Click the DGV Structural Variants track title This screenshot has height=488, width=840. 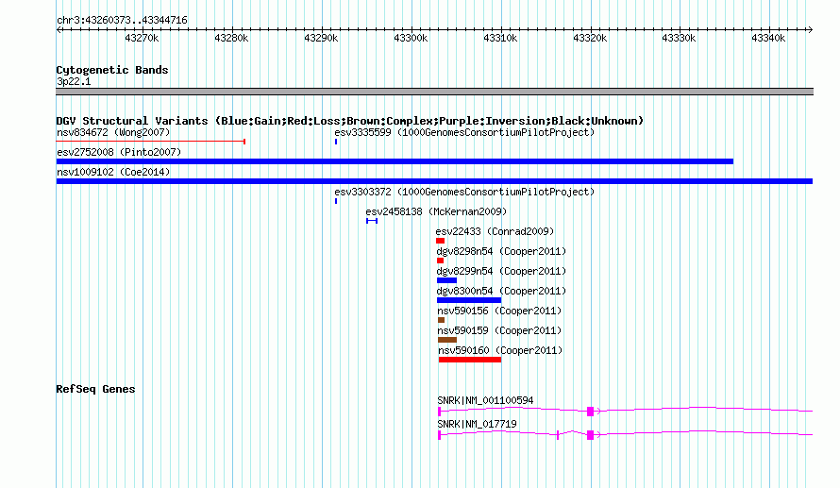click(350, 121)
